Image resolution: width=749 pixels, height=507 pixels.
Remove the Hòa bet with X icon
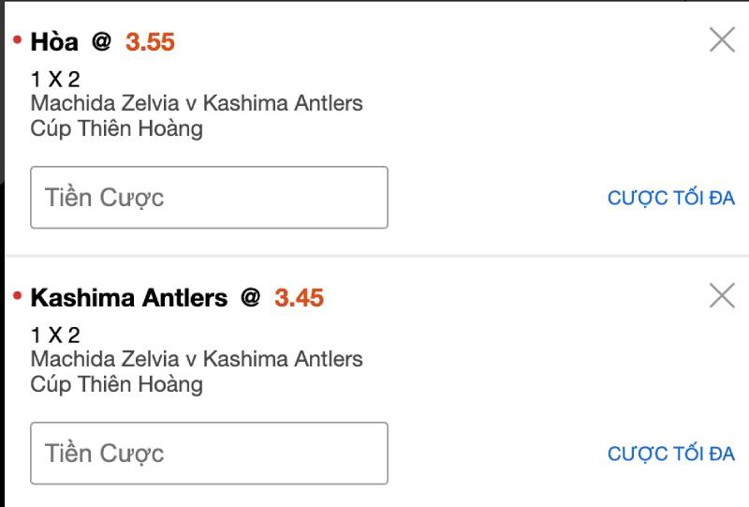(722, 39)
